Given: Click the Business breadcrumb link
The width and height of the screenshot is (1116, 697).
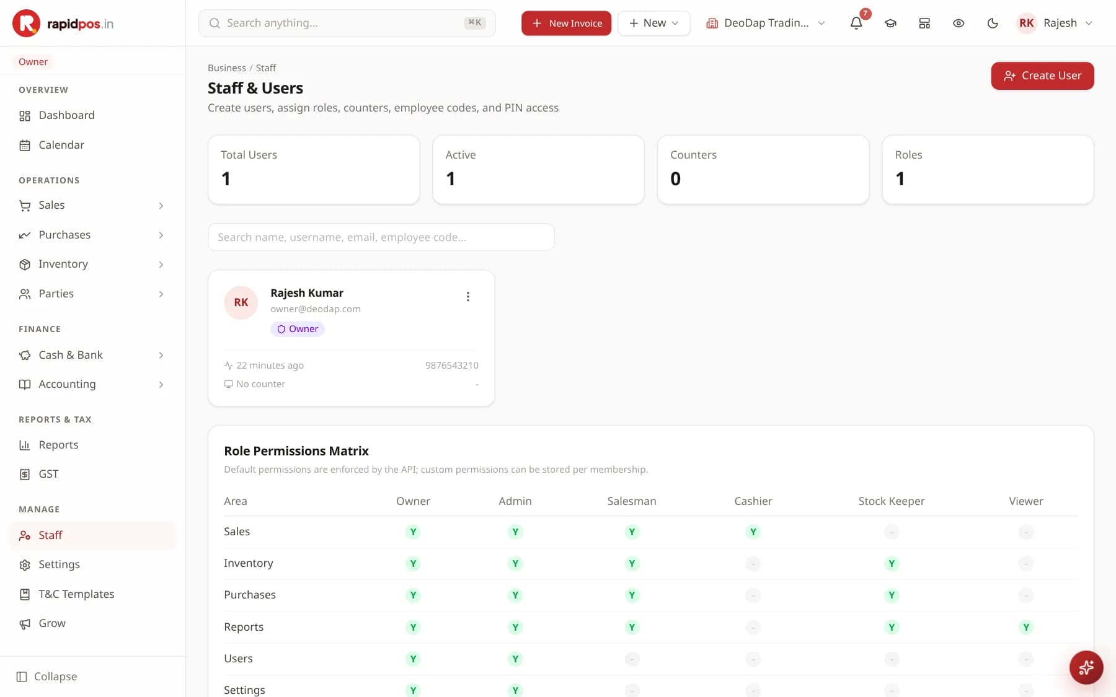Looking at the screenshot, I should tap(227, 68).
